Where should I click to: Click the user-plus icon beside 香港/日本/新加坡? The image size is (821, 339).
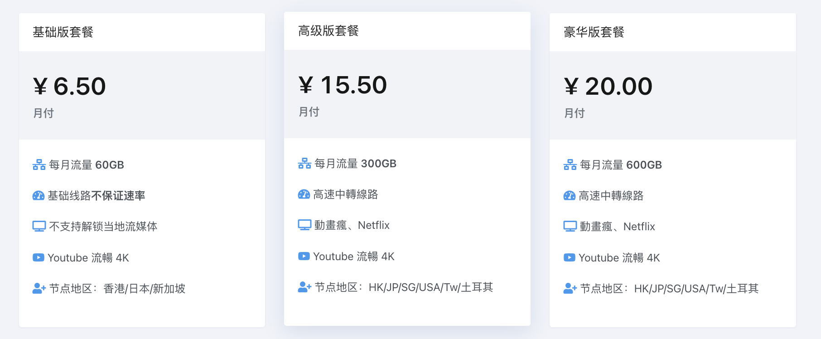coord(39,288)
